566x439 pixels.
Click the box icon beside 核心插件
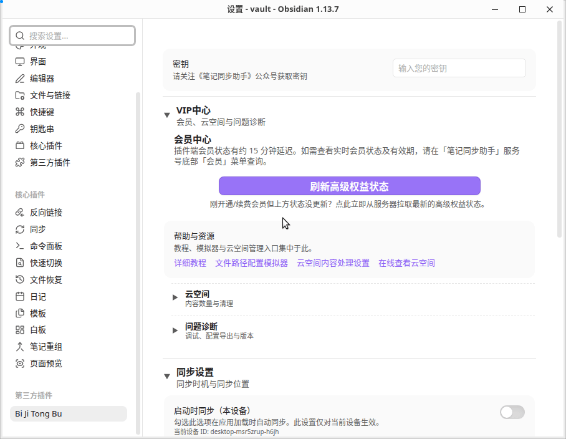20,145
